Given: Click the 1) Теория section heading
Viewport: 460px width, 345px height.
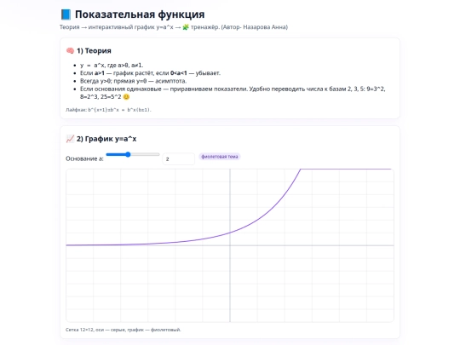Looking at the screenshot, I should pyautogui.click(x=94, y=51).
